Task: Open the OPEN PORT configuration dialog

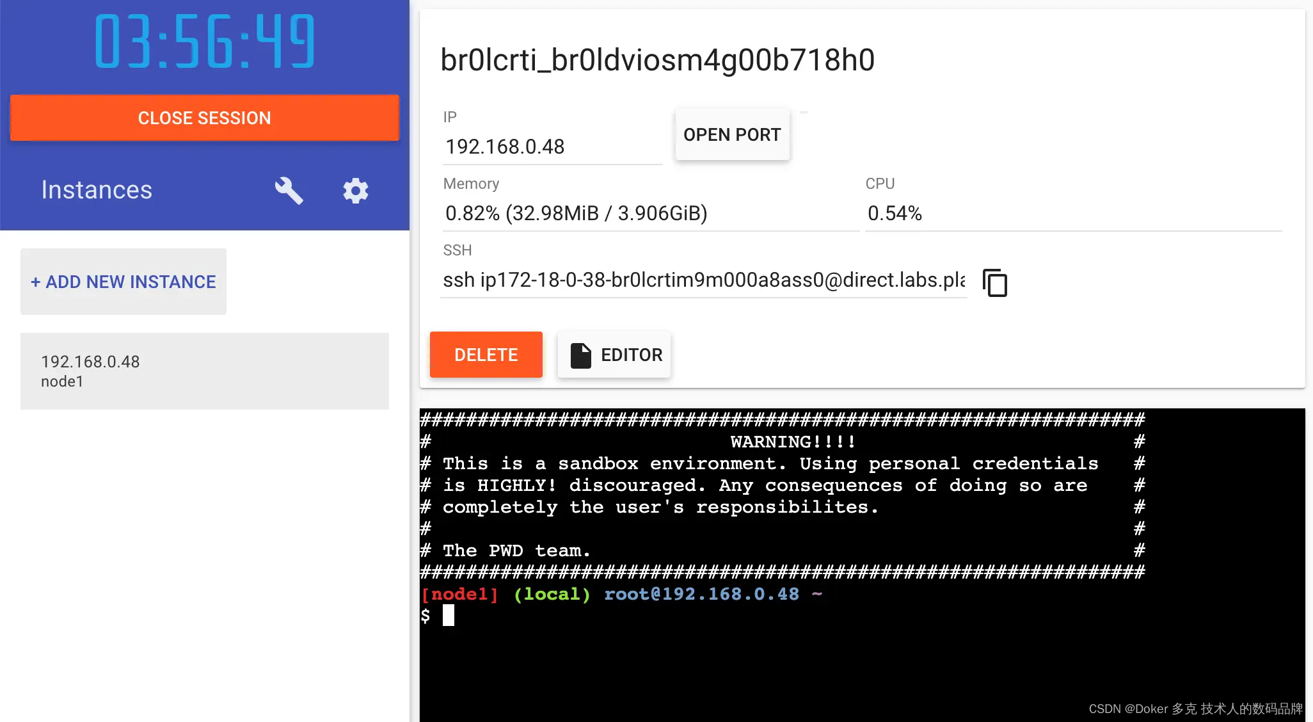Action: [732, 134]
